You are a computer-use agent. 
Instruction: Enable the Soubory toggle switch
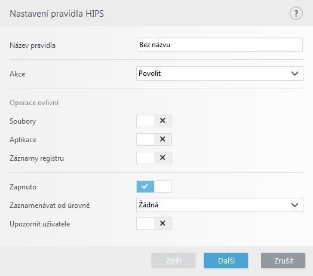point(154,121)
